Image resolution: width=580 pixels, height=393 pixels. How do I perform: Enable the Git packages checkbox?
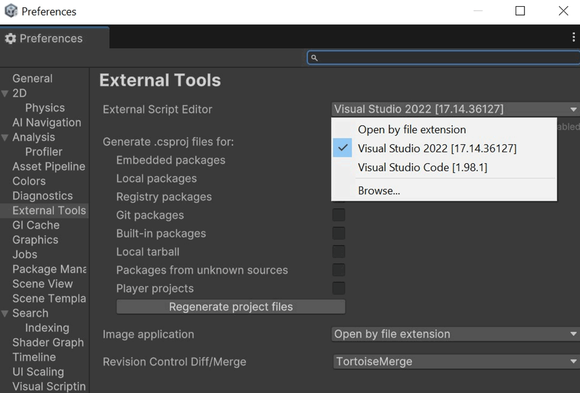click(x=338, y=215)
